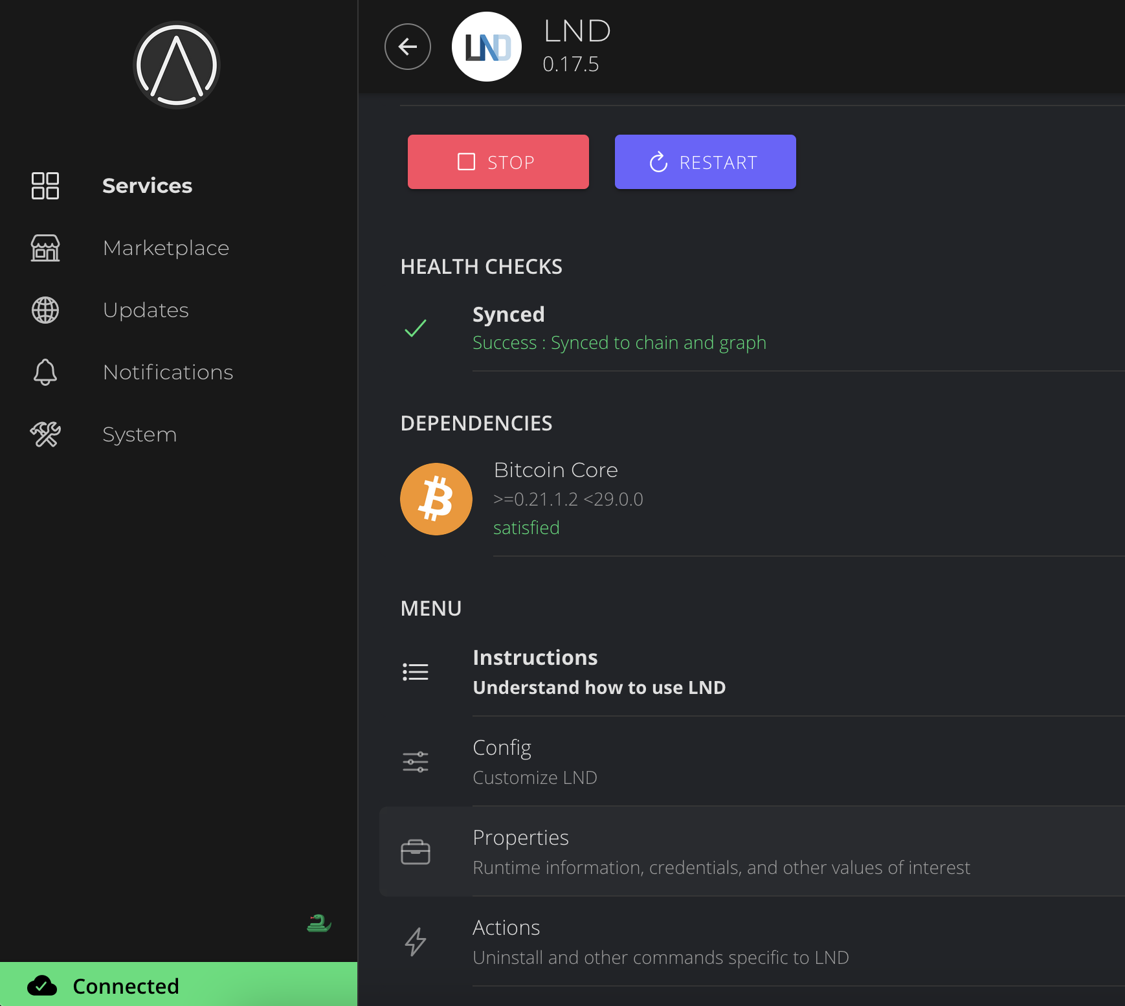Click the Marketplace storefront icon
Image resolution: width=1125 pixels, height=1006 pixels.
coord(45,248)
